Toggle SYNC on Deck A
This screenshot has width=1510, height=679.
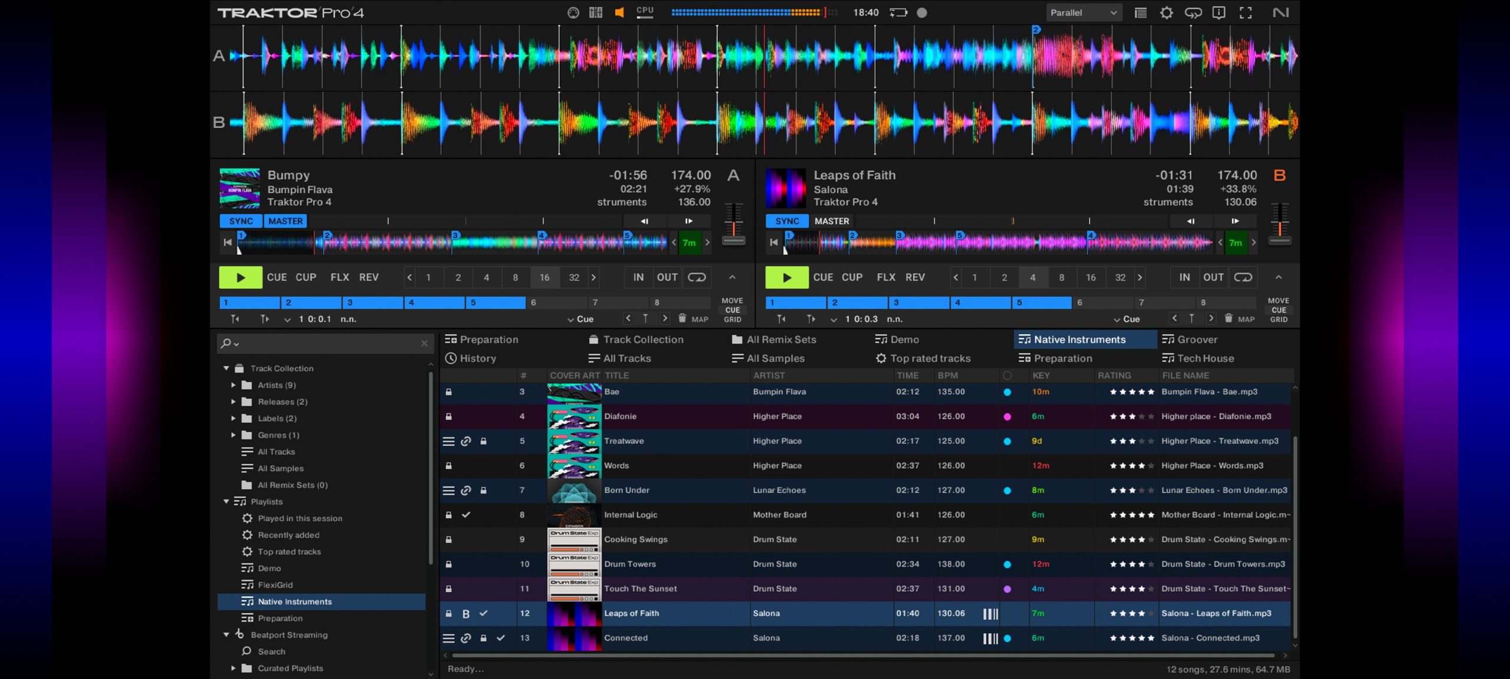241,221
